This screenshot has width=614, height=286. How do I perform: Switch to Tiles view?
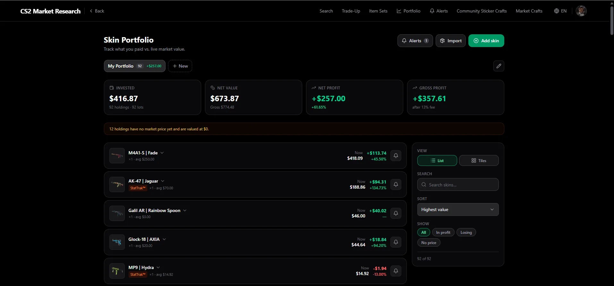point(479,160)
